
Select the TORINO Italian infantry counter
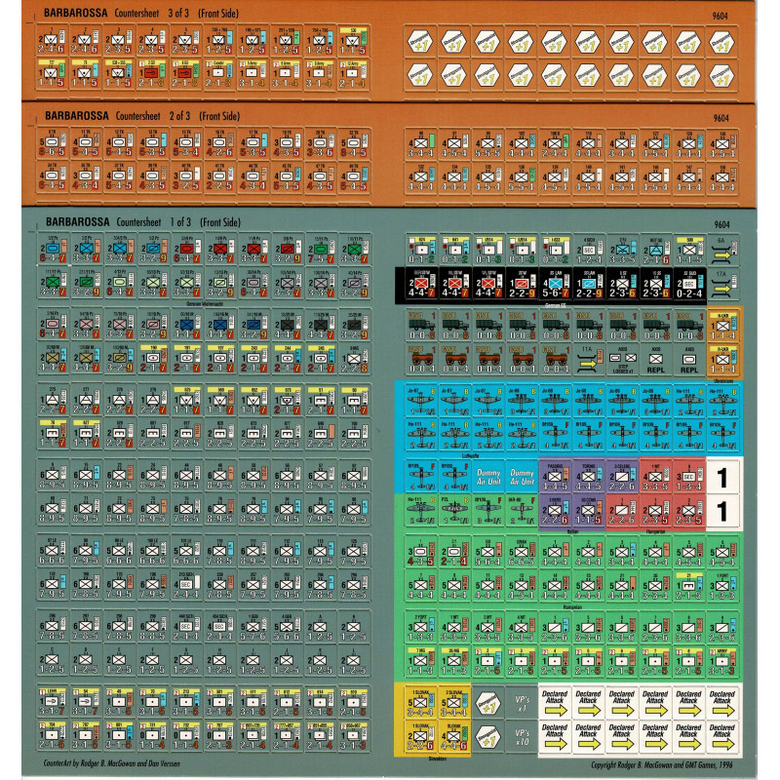[589, 476]
